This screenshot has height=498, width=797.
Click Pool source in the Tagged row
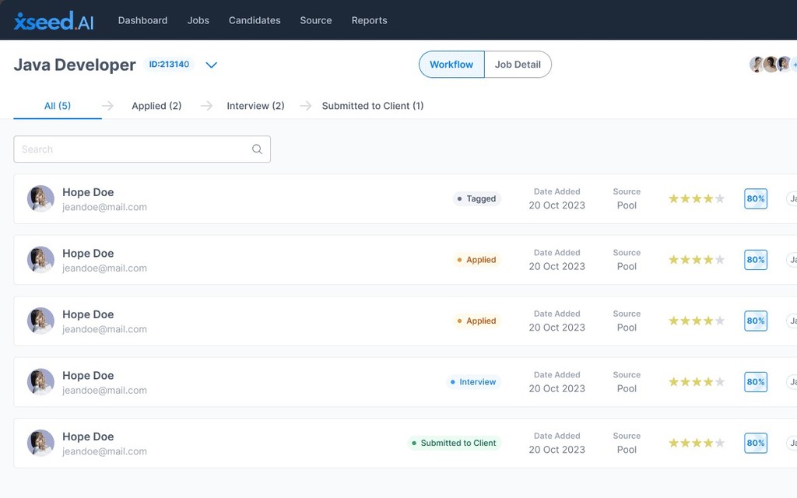tap(627, 205)
